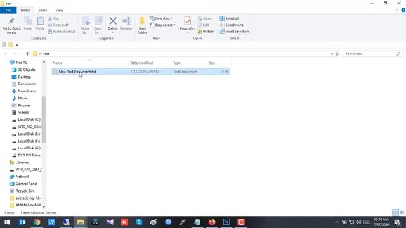The width and height of the screenshot is (406, 228).
Task: Open Downloads in the navigation pane
Action: point(24,91)
